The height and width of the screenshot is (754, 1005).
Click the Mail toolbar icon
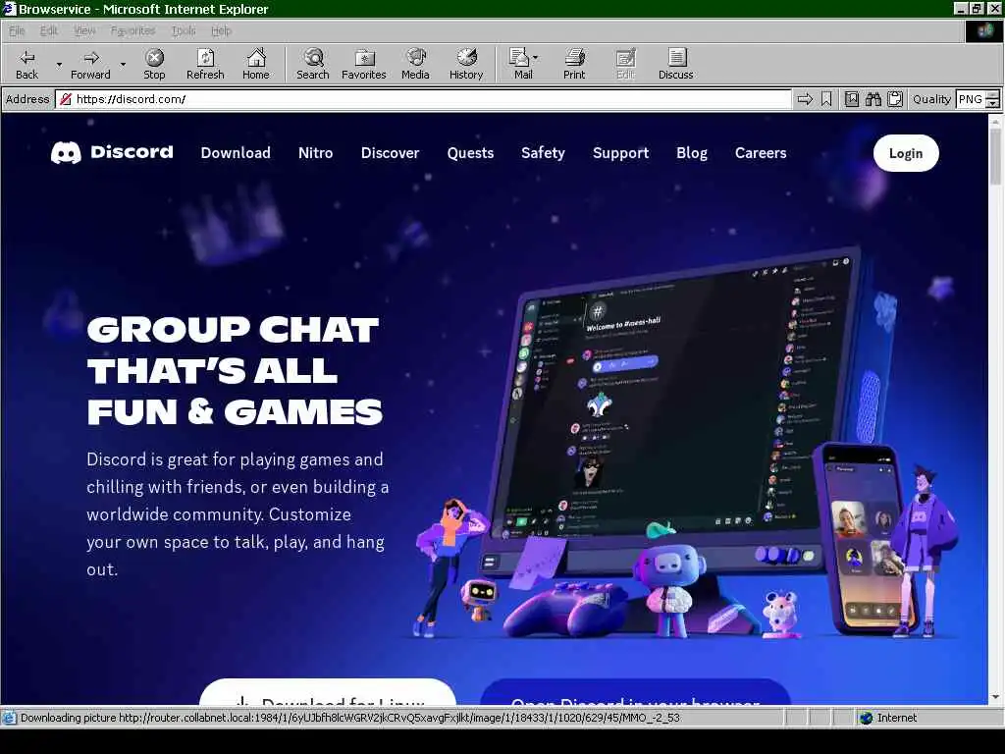(x=519, y=64)
